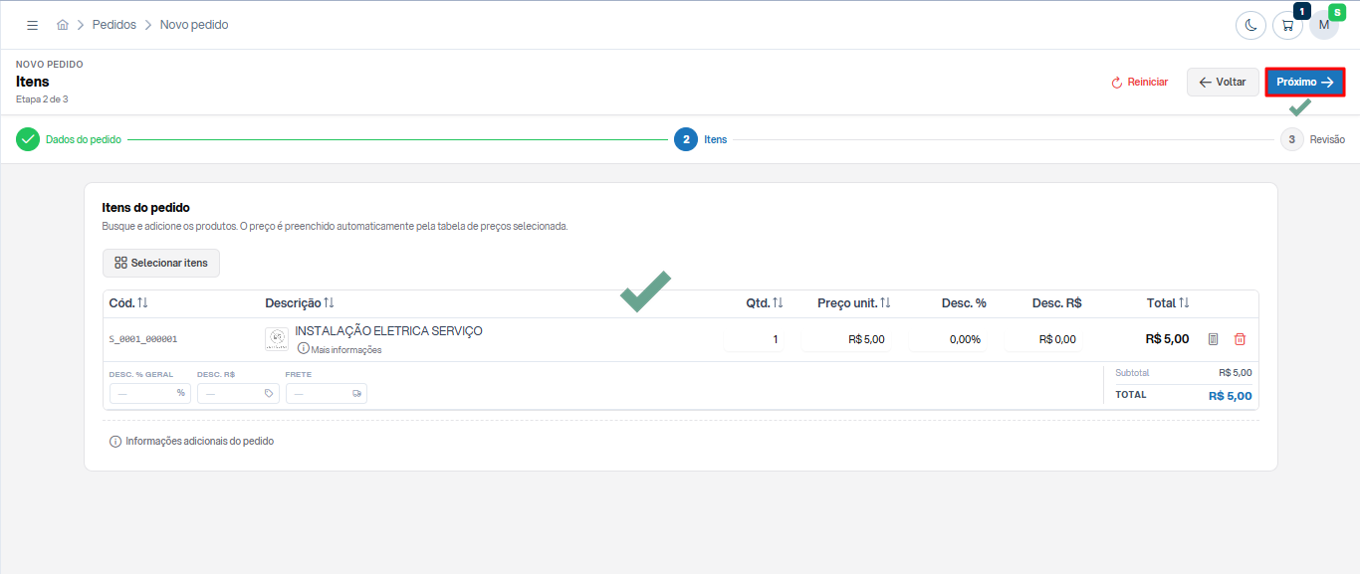This screenshot has height=574, width=1360.
Task: Sort table by Descrição column
Action: 300,302
